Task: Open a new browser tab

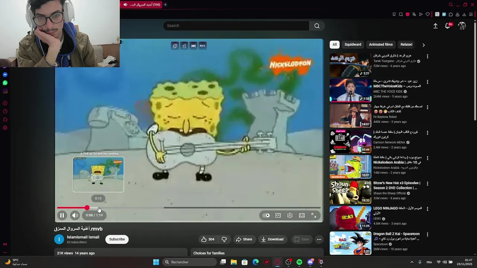Action: pos(165,5)
